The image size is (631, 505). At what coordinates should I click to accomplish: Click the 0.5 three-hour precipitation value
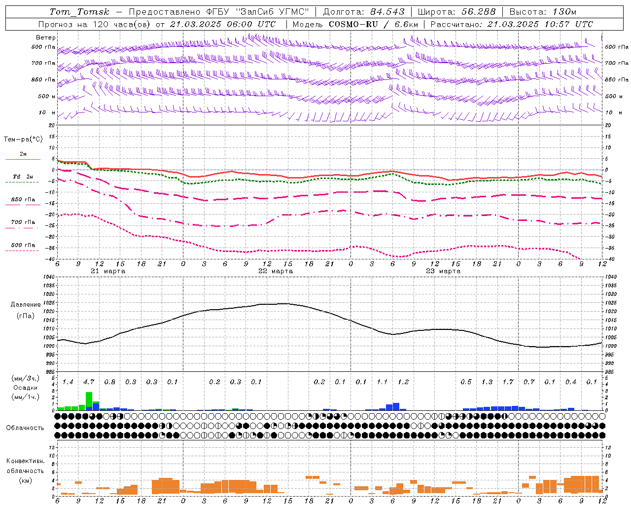(x=466, y=382)
